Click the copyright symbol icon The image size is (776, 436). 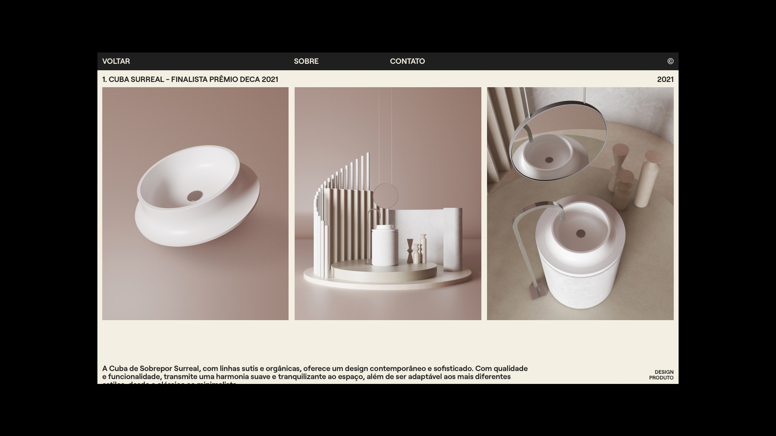pos(670,61)
